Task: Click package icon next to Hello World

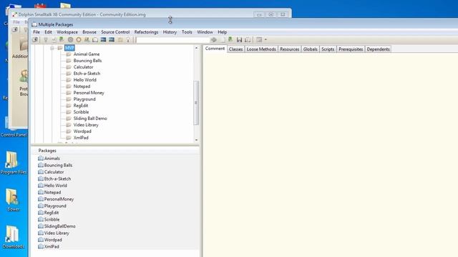Action: 41,186
